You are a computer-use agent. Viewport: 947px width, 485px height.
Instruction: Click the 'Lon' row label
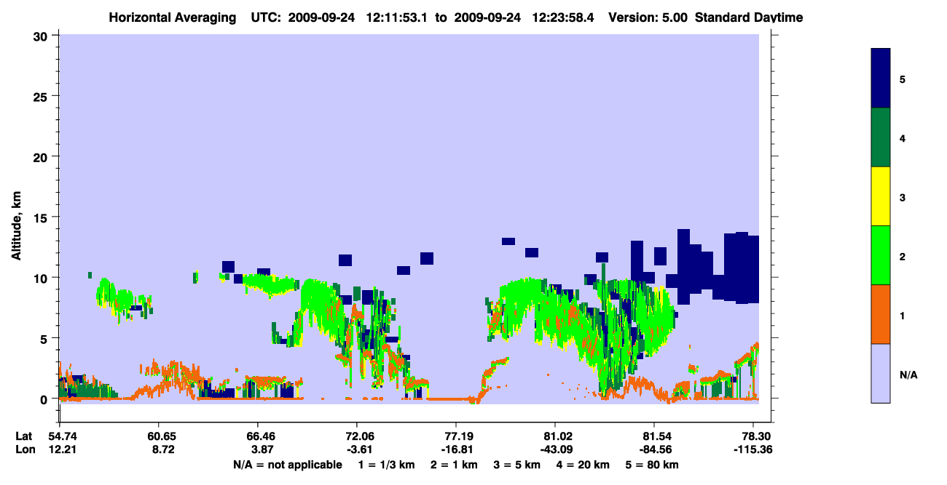[x=25, y=449]
